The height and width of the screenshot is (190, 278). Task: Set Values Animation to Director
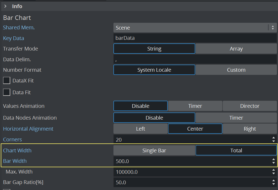(250, 106)
